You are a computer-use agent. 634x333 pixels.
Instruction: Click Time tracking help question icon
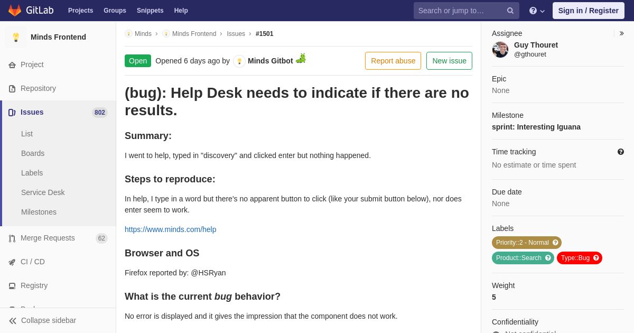pos(621,152)
